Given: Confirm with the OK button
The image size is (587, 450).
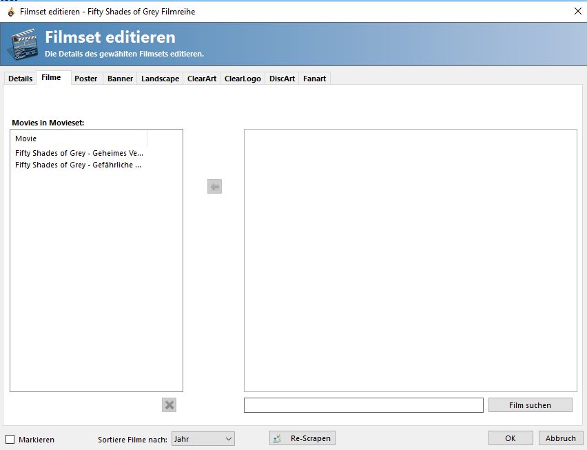Looking at the screenshot, I should pos(511,438).
